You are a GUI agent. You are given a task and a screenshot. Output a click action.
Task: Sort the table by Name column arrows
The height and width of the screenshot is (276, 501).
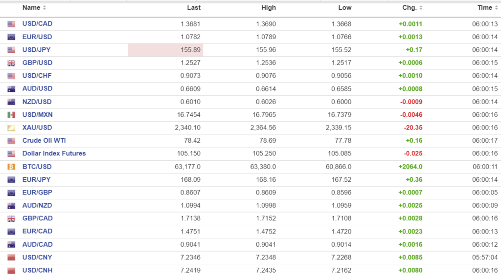click(x=45, y=8)
